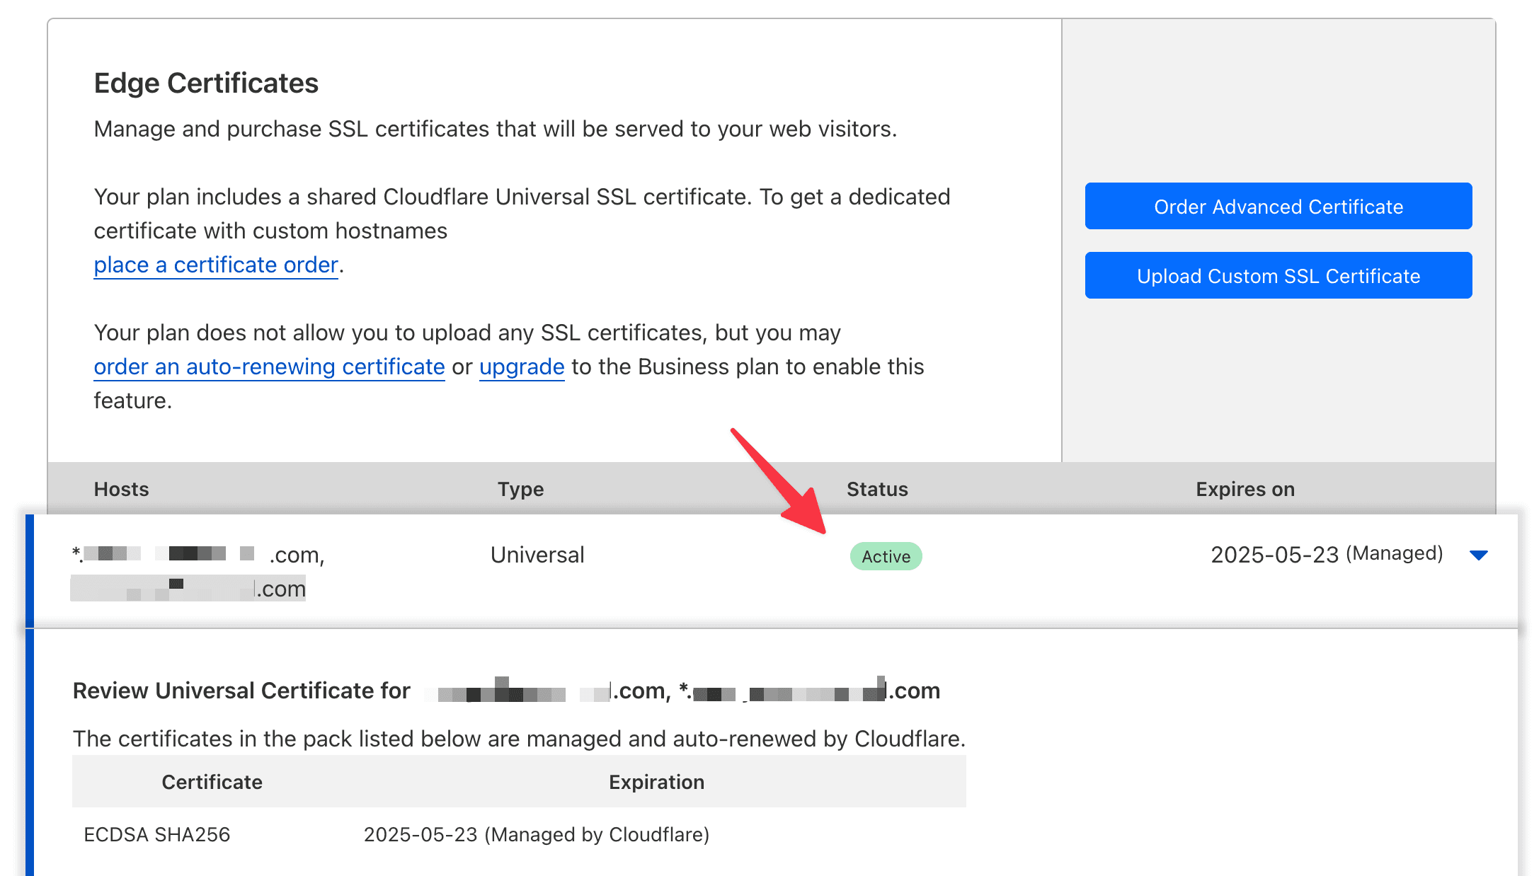1539x876 pixels.
Task: Click the '2025-05-23 (Managed)' expiry value
Action: pyautogui.click(x=1327, y=554)
